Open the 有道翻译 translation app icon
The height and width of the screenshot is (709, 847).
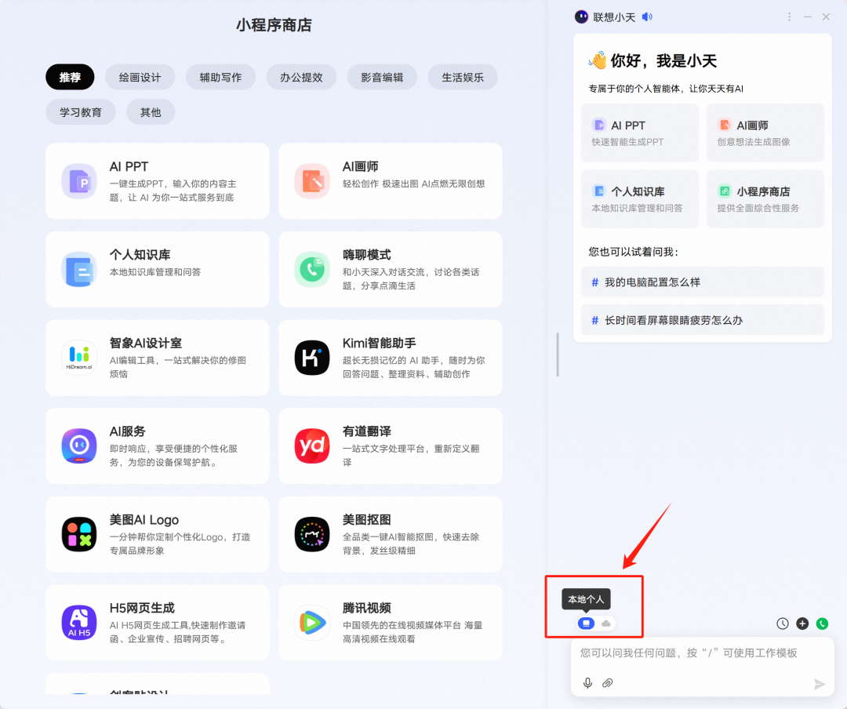coord(312,446)
